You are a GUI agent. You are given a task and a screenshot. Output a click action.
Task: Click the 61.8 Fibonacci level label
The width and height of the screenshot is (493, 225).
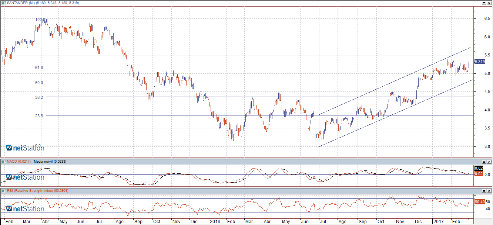pos(39,67)
